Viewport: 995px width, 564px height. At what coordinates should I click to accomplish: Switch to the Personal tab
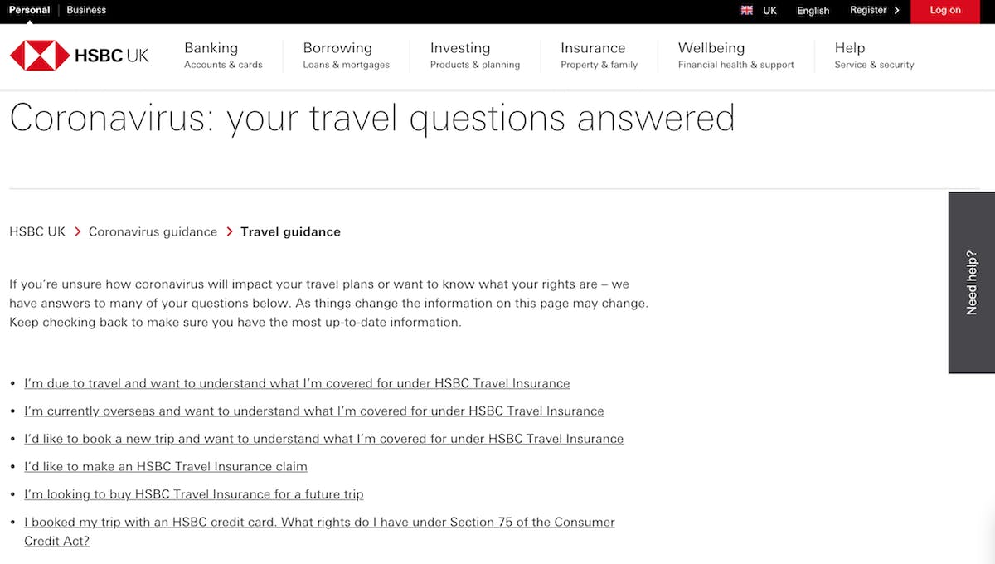(x=29, y=10)
